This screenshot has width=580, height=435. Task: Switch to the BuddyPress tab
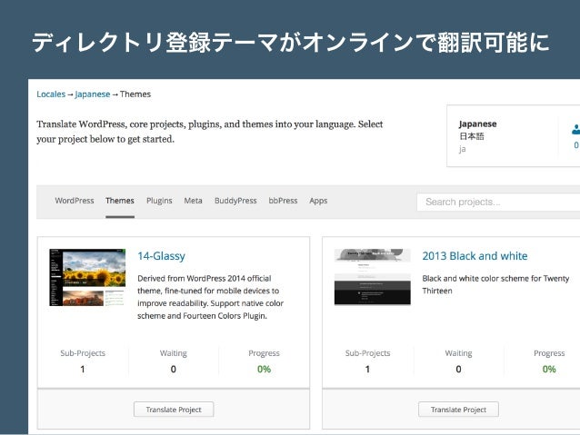235,201
